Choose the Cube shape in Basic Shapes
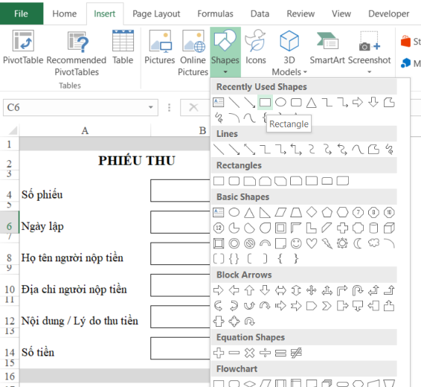Viewport: 421px width, 387px height. click(389, 228)
